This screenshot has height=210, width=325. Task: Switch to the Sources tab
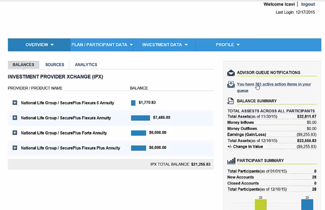pyautogui.click(x=54, y=65)
